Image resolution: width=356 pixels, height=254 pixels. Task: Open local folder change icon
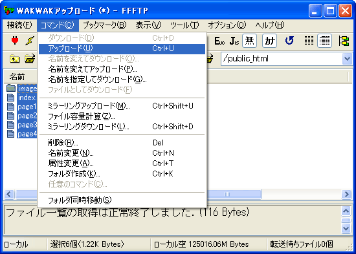(30, 59)
